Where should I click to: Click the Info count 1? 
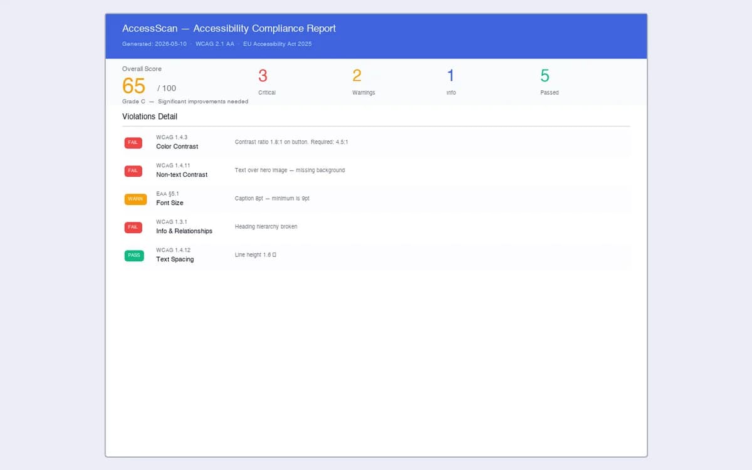[451, 76]
